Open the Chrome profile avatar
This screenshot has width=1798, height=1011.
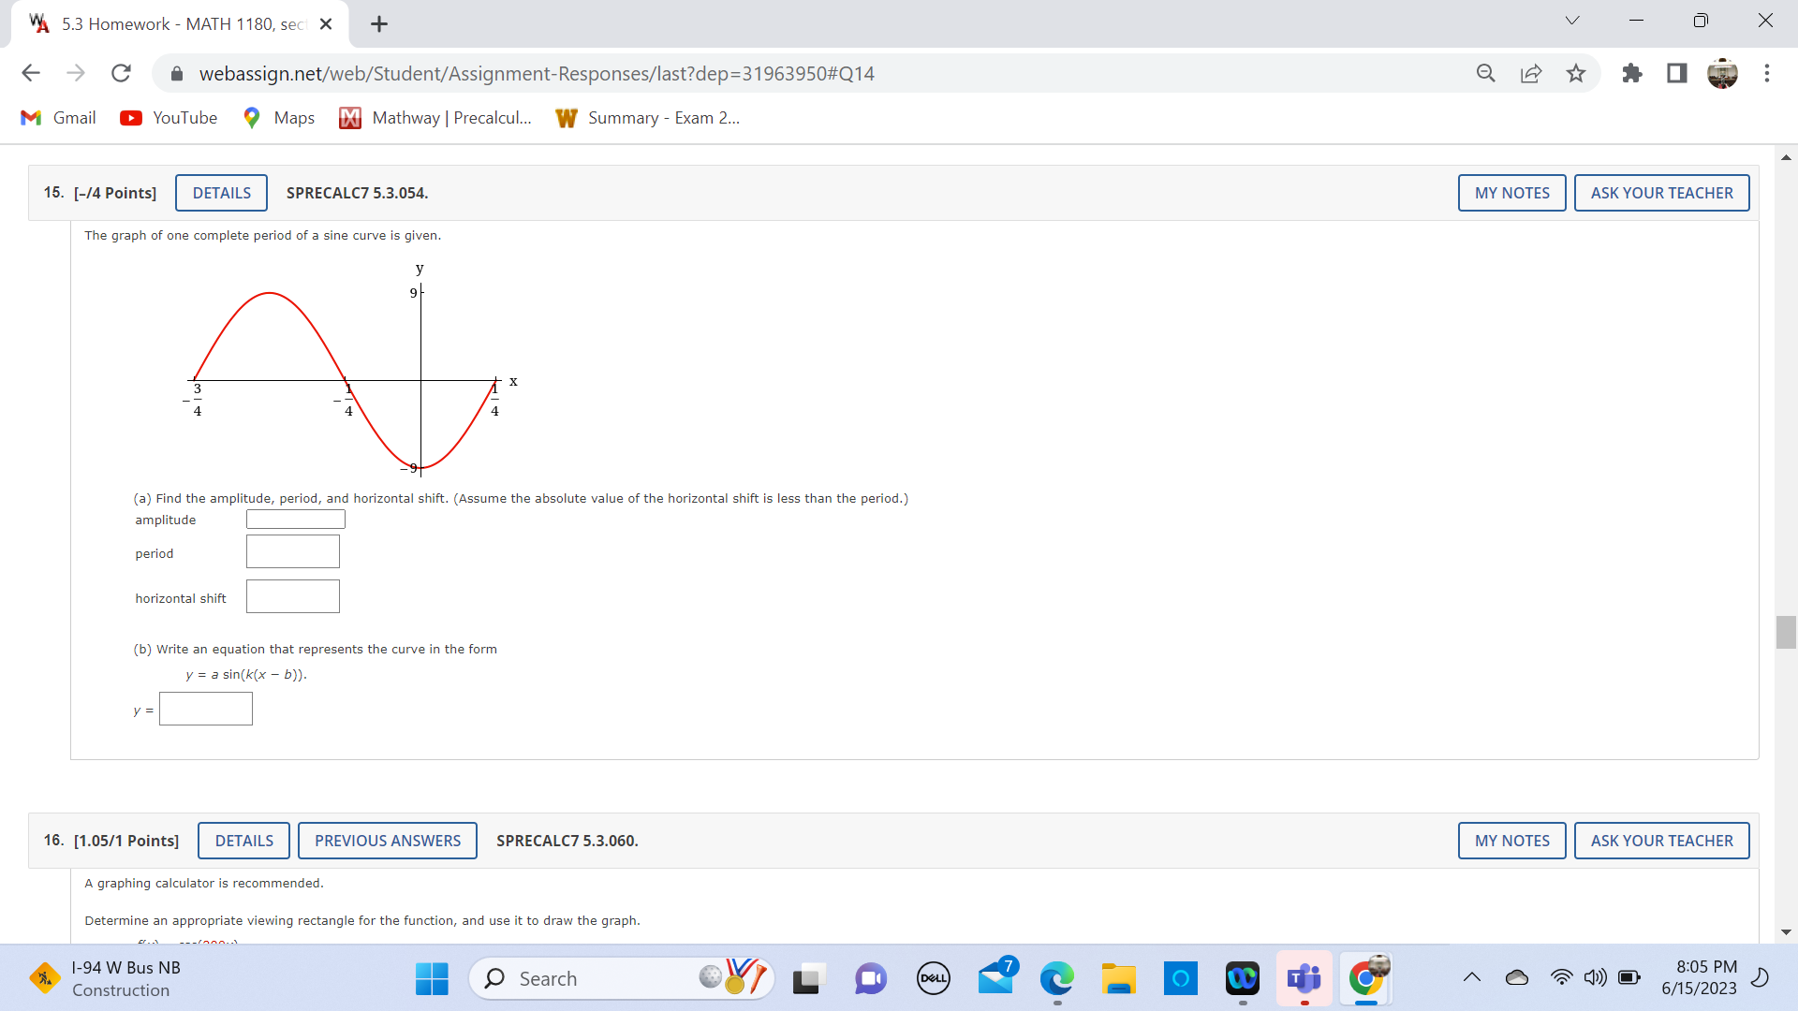pyautogui.click(x=1723, y=73)
